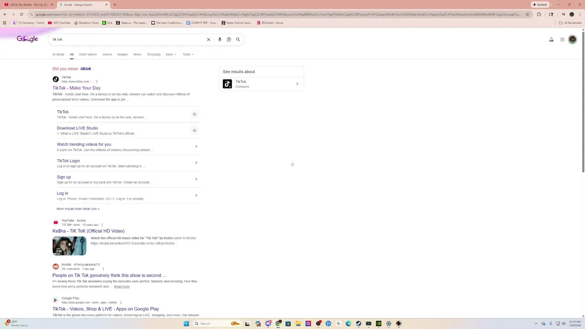Select the Videos search tab
Viewport: 585px width, 329px height.
tap(107, 54)
